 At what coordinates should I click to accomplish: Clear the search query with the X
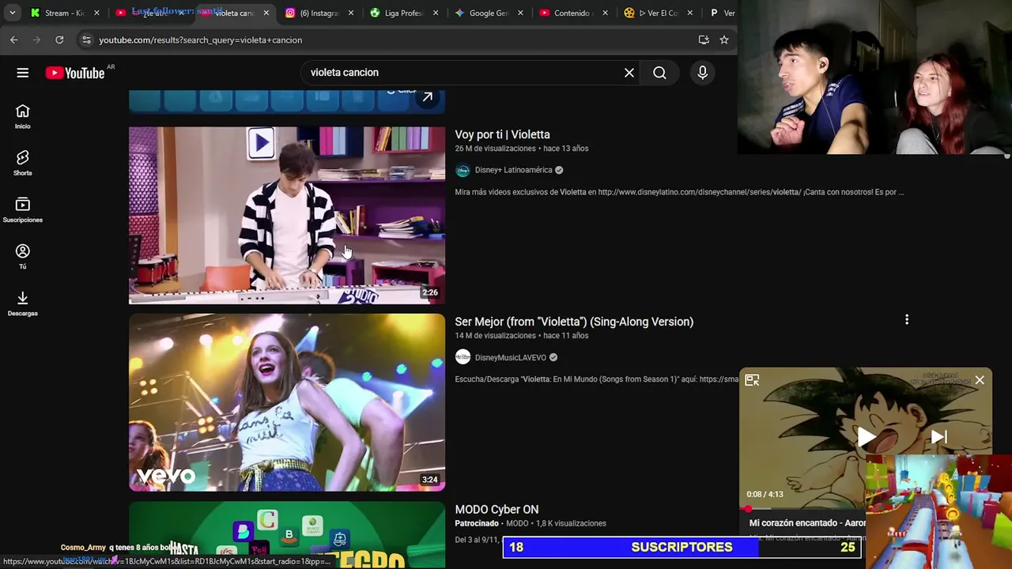pyautogui.click(x=629, y=73)
